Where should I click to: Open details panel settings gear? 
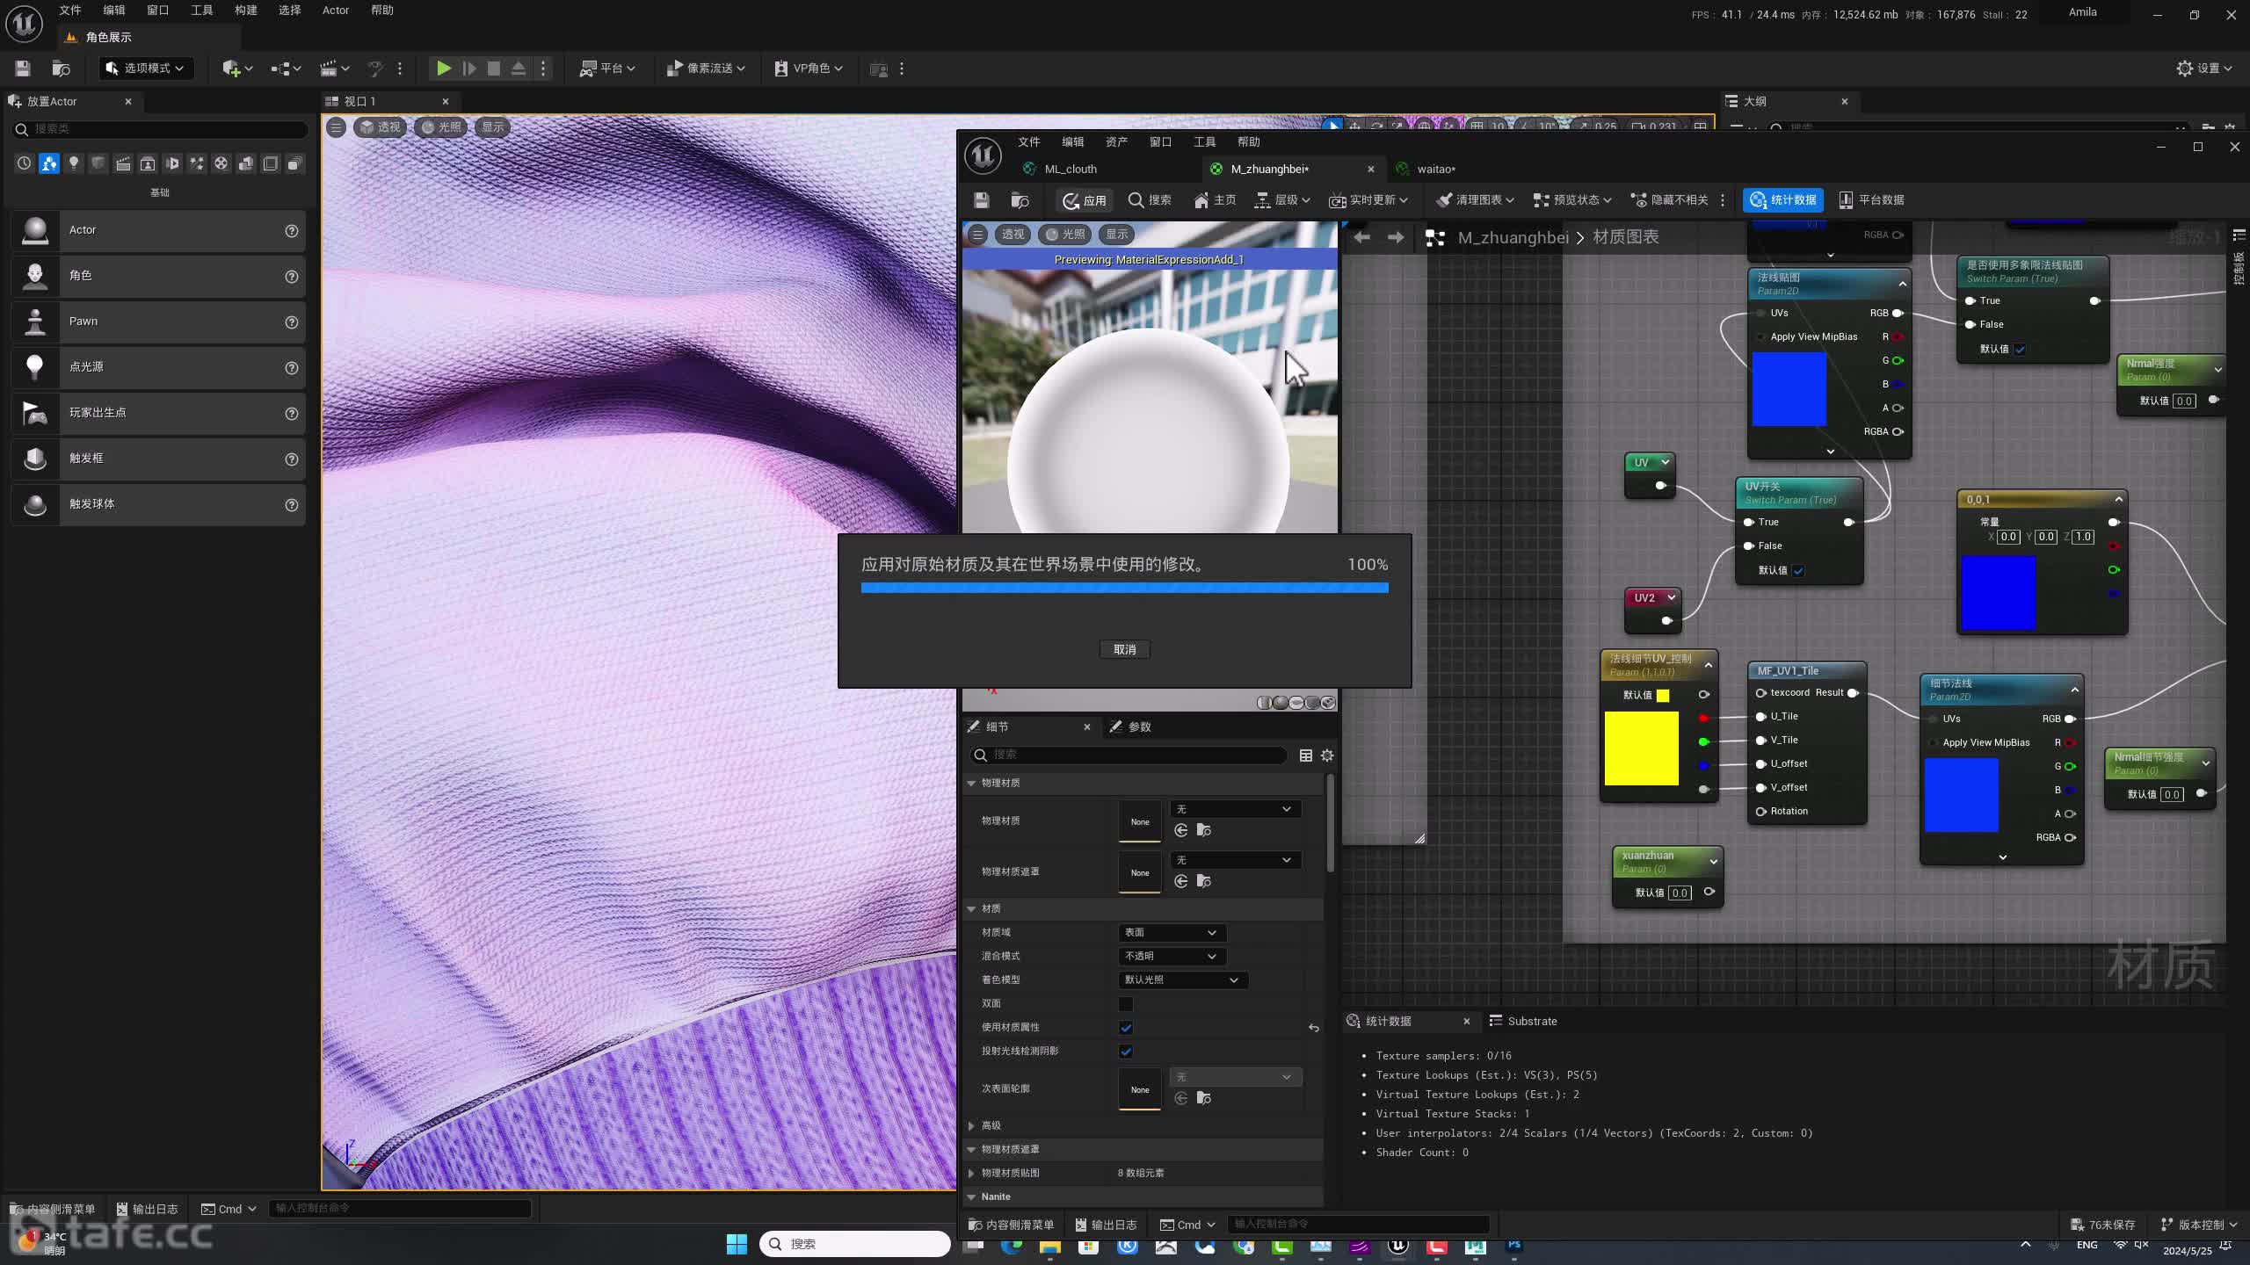pyautogui.click(x=1327, y=755)
